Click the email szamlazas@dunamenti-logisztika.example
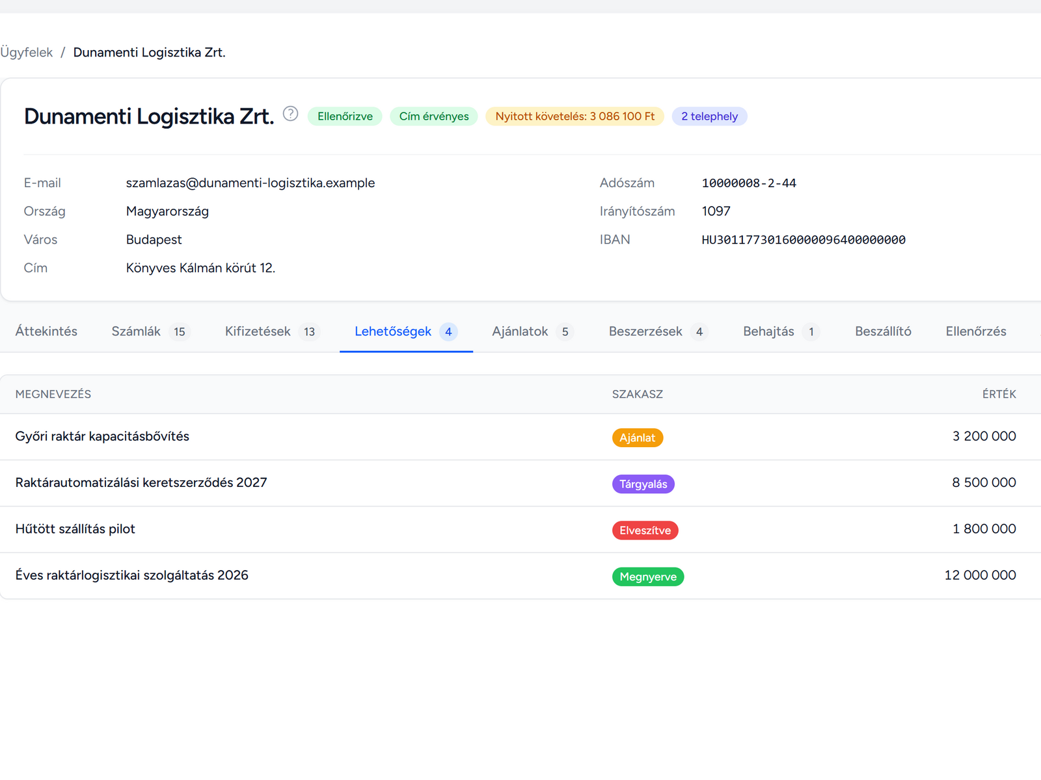Viewport: 1041px width, 780px height. 250,183
